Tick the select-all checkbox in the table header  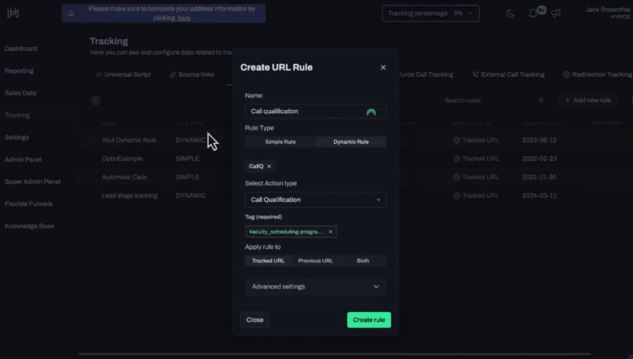(90, 123)
